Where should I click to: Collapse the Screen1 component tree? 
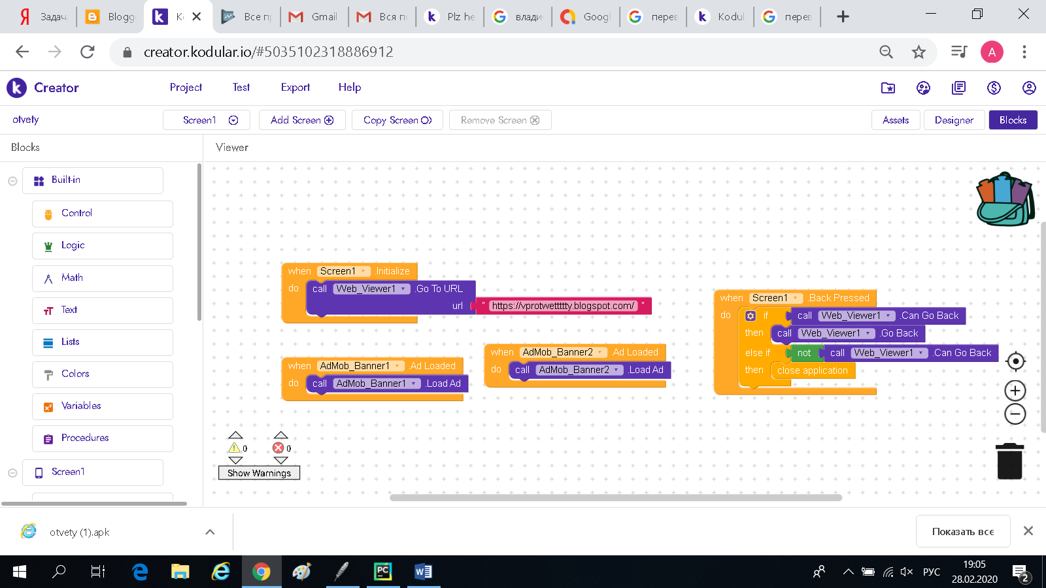[x=12, y=472]
